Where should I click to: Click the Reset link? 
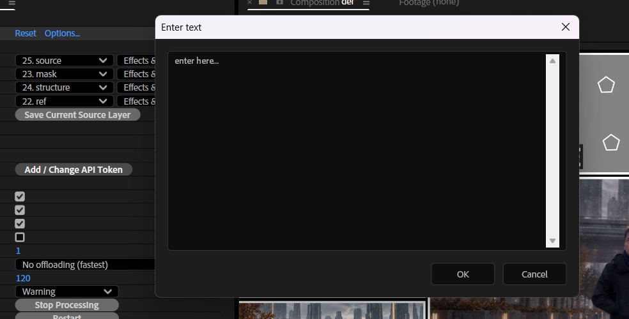pyautogui.click(x=26, y=33)
